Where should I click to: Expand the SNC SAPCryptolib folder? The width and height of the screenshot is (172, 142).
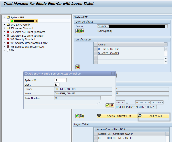coord(4,25)
